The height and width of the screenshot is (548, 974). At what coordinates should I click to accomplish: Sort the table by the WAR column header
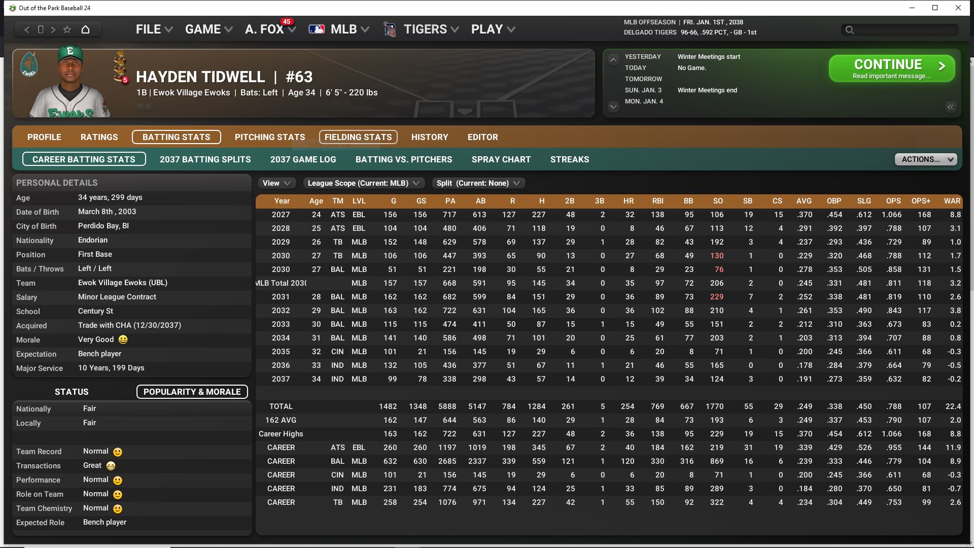[x=952, y=201]
